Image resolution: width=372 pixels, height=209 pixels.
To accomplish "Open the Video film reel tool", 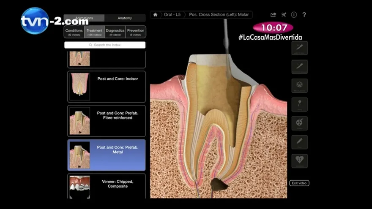I will coord(299,123).
